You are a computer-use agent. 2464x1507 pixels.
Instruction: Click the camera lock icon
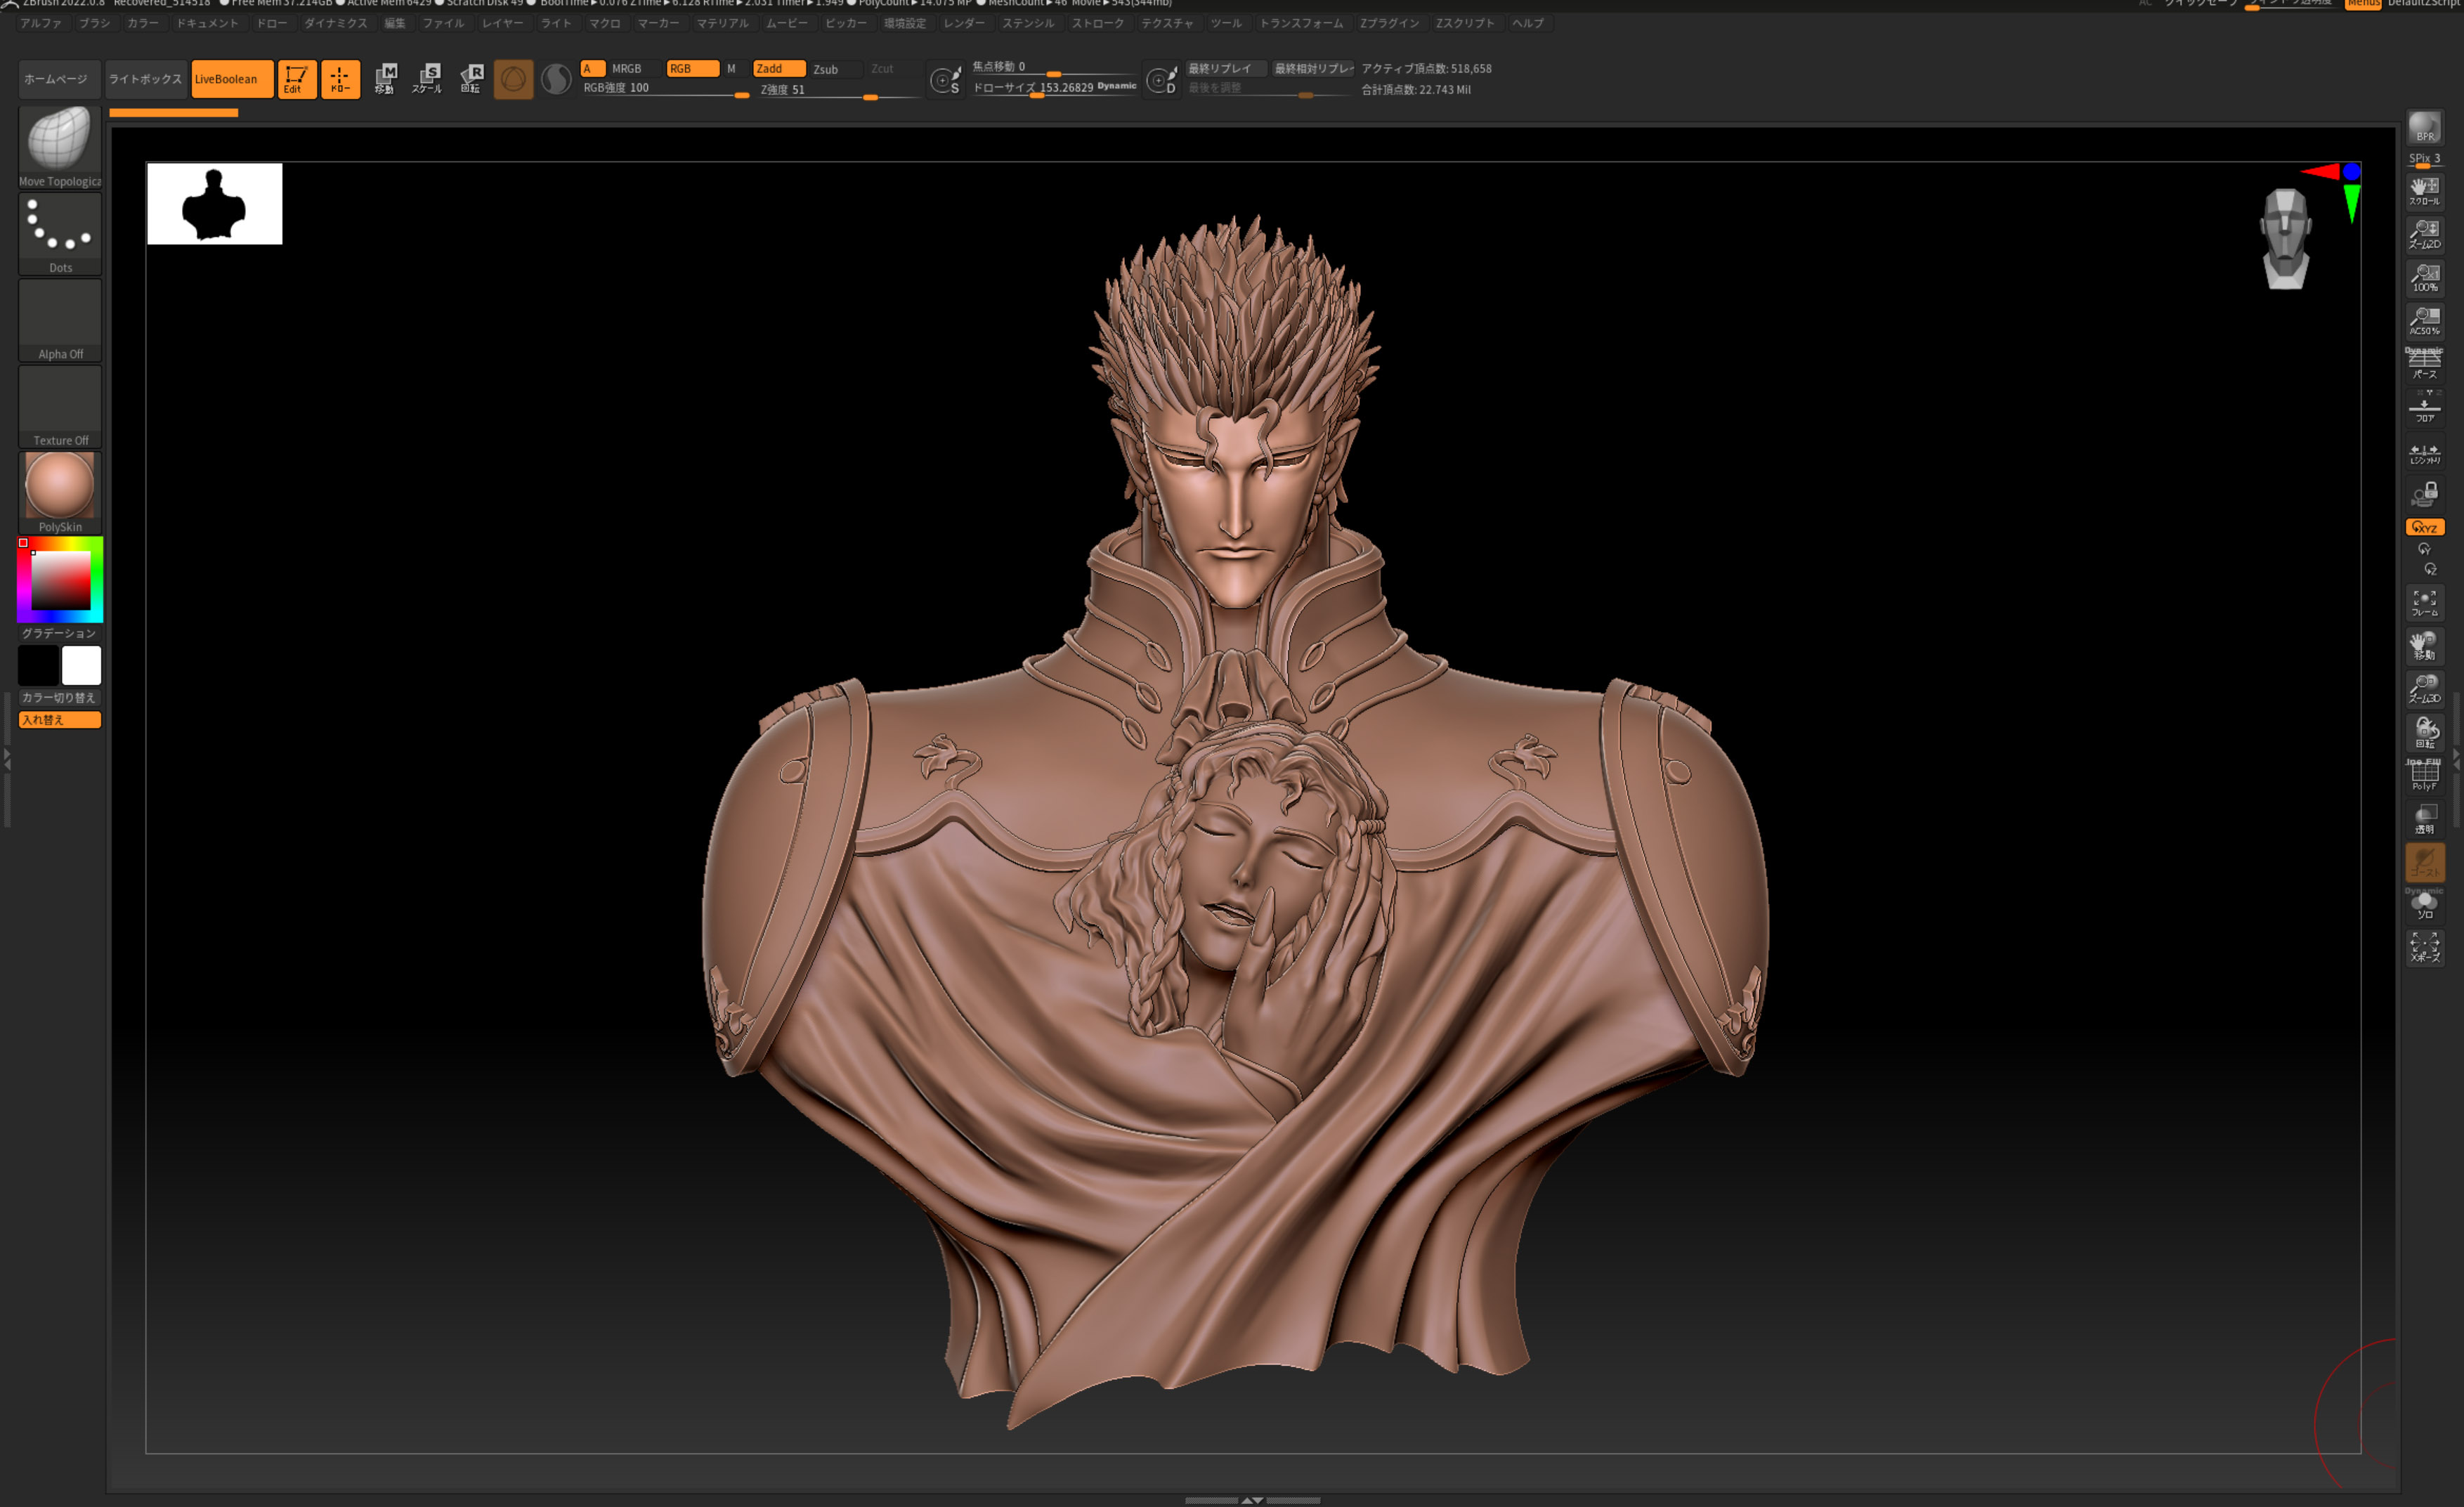[2424, 494]
